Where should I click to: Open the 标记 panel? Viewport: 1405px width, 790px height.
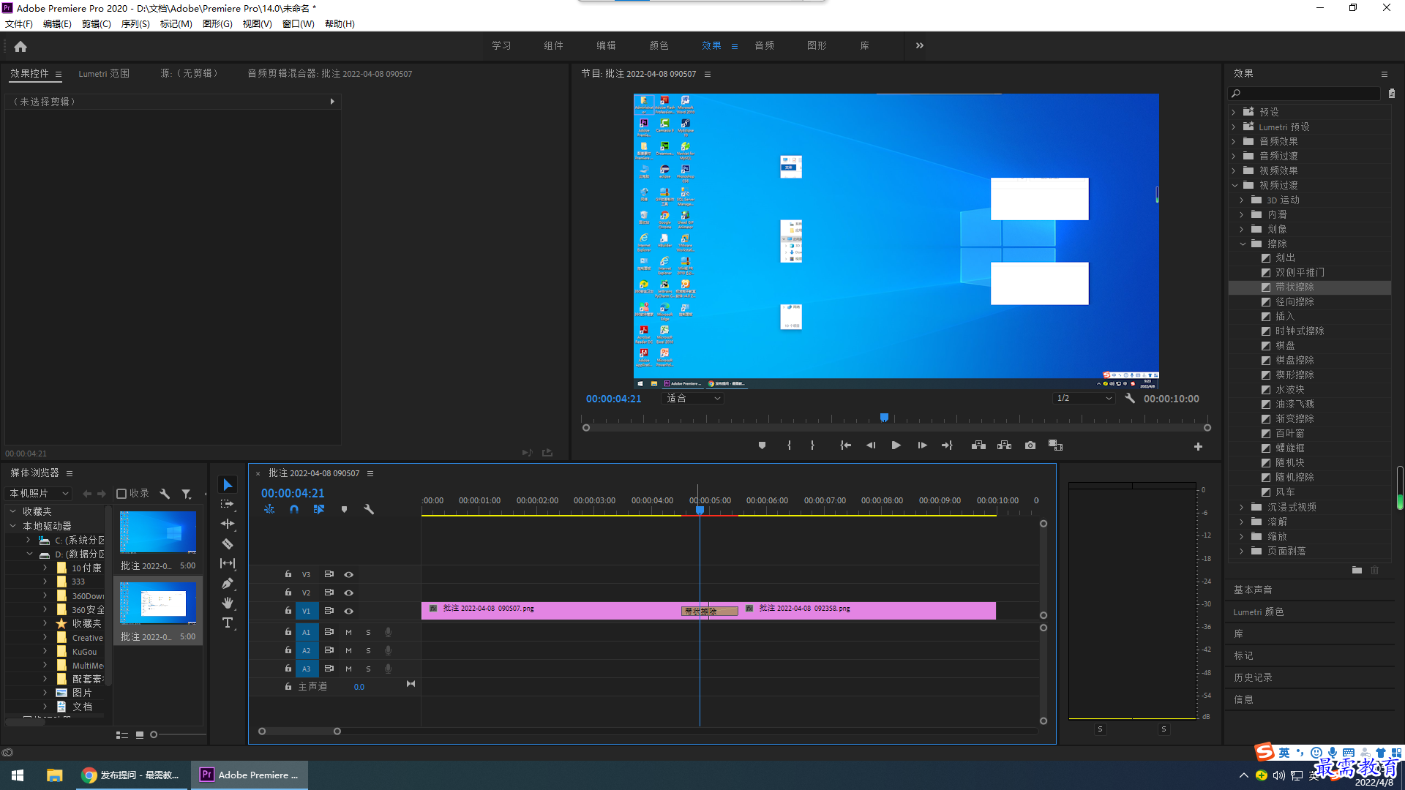pyautogui.click(x=1243, y=655)
